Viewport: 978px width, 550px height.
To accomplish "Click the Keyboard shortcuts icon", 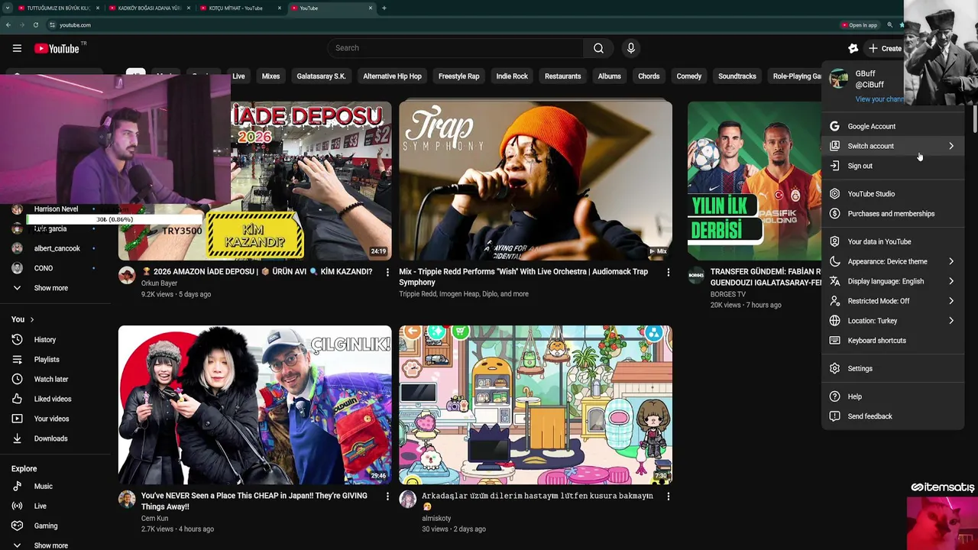I will click(x=834, y=341).
